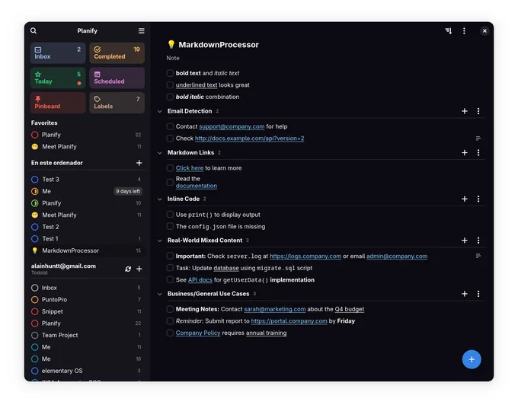Viewport: 518px width, 408px height.
Task: Open the 'API docs' link
Action: [200, 280]
